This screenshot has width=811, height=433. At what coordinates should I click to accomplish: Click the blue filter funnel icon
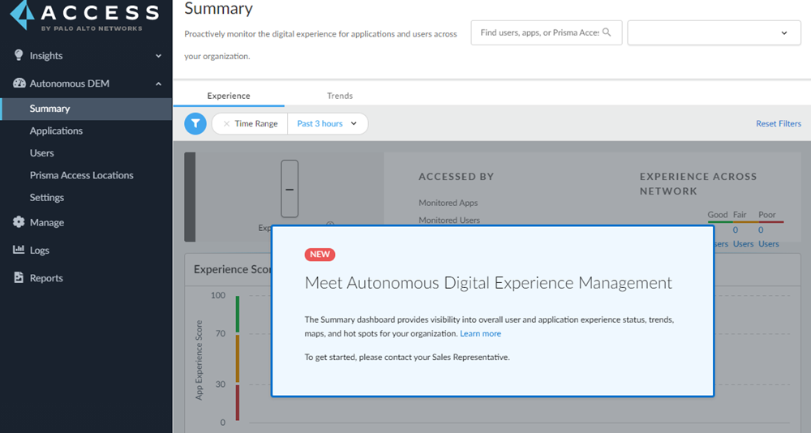pyautogui.click(x=195, y=124)
